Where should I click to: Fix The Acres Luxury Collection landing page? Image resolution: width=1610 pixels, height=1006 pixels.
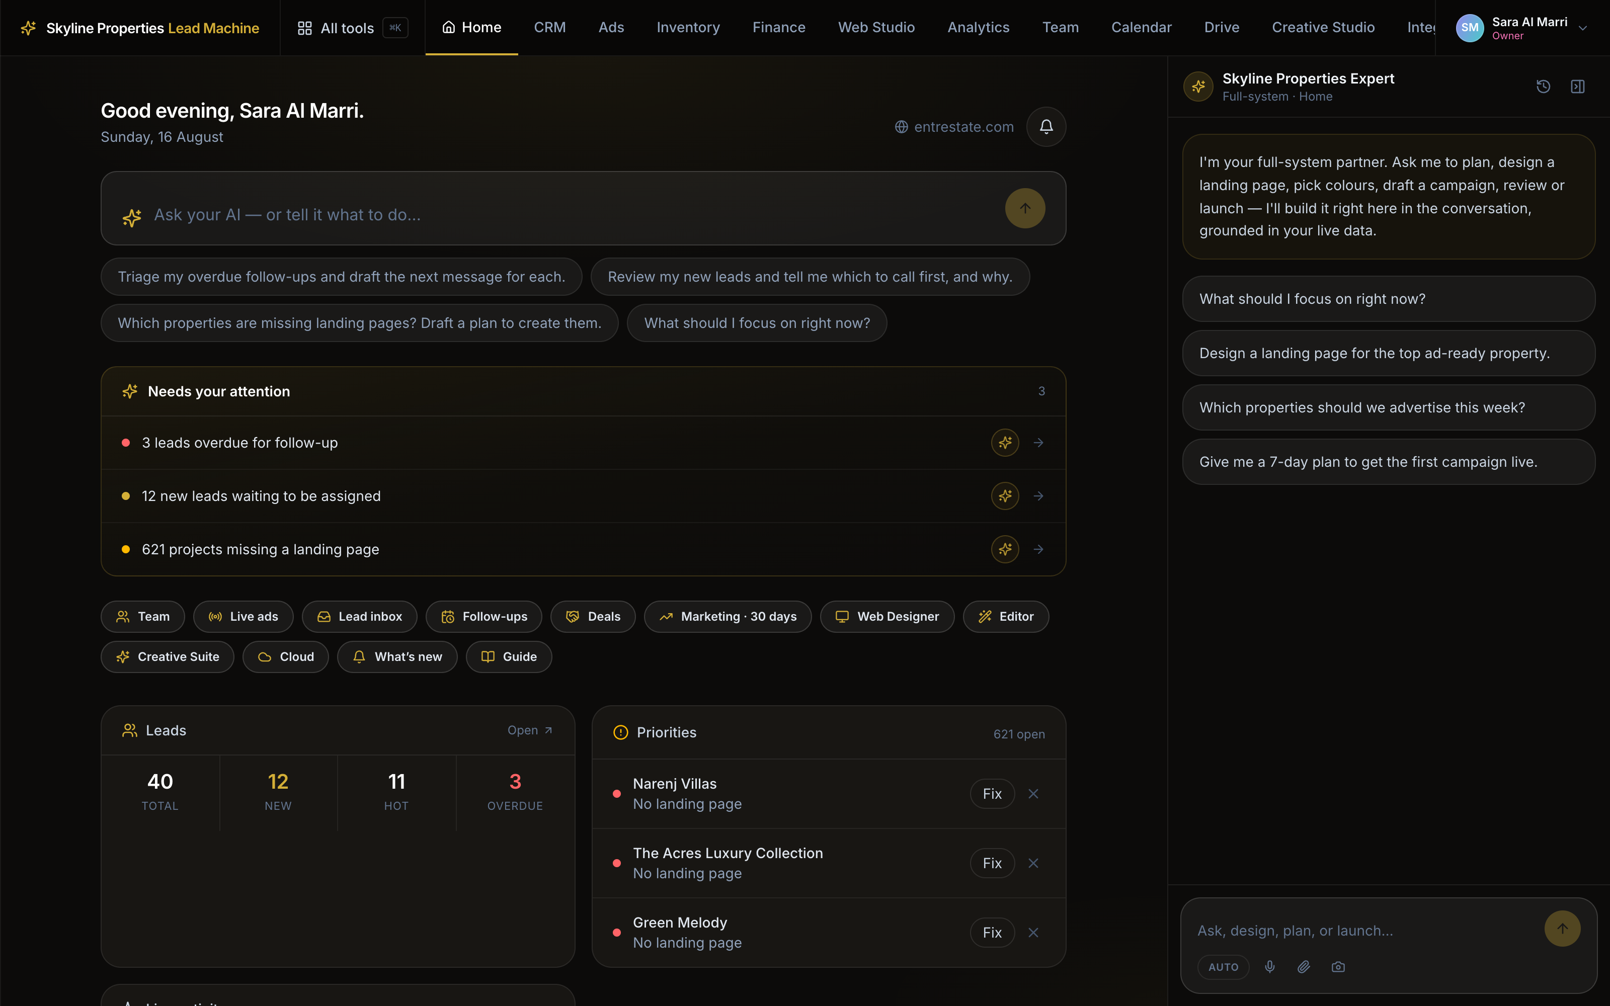tap(992, 863)
